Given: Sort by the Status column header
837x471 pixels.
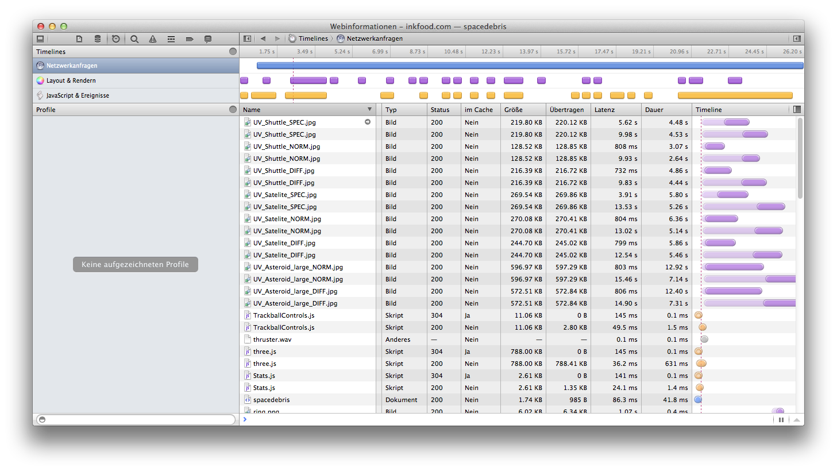Looking at the screenshot, I should coord(443,110).
